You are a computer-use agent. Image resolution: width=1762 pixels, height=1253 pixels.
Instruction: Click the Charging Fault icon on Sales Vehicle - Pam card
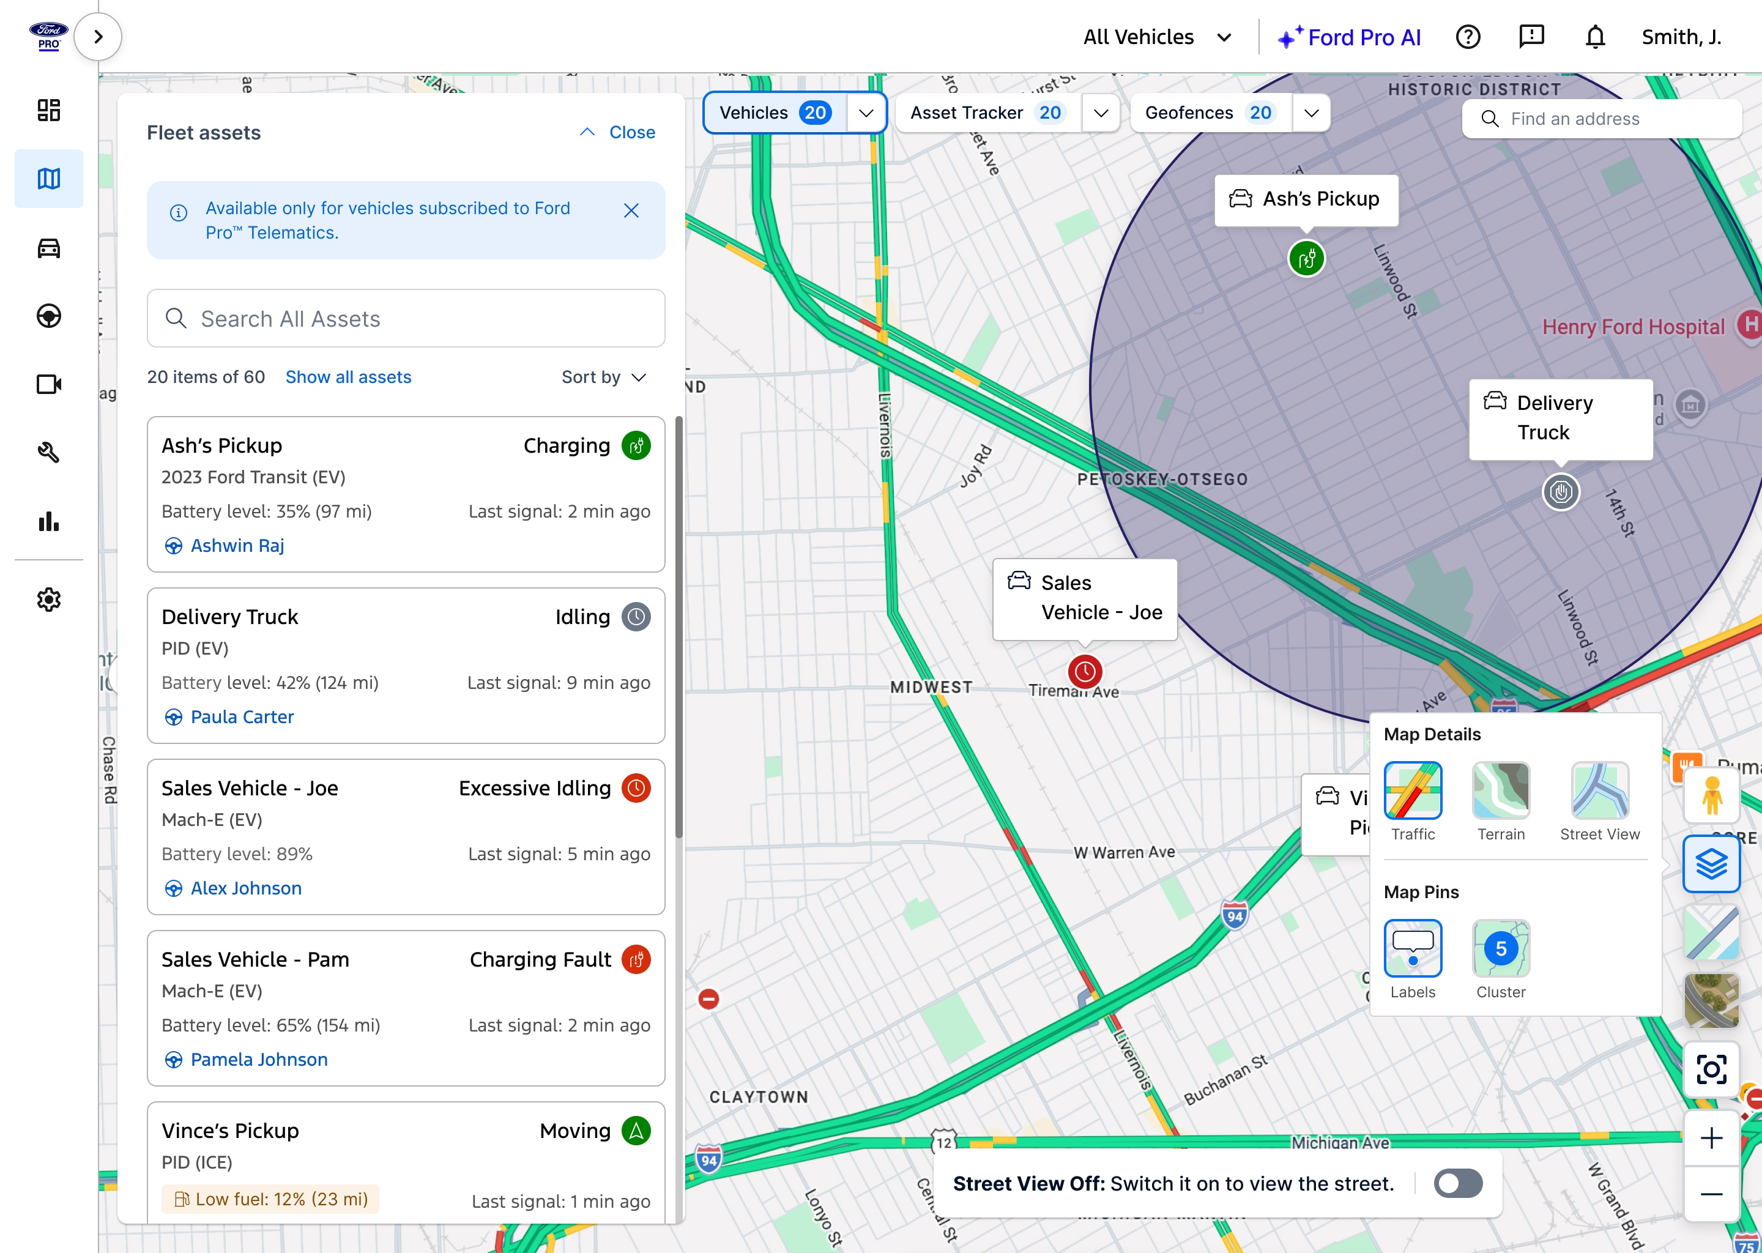[636, 959]
